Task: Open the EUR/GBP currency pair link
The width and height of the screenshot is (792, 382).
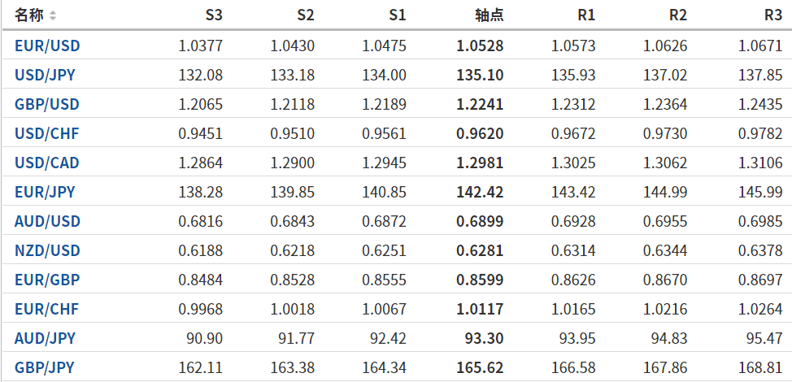Action: pos(47,280)
